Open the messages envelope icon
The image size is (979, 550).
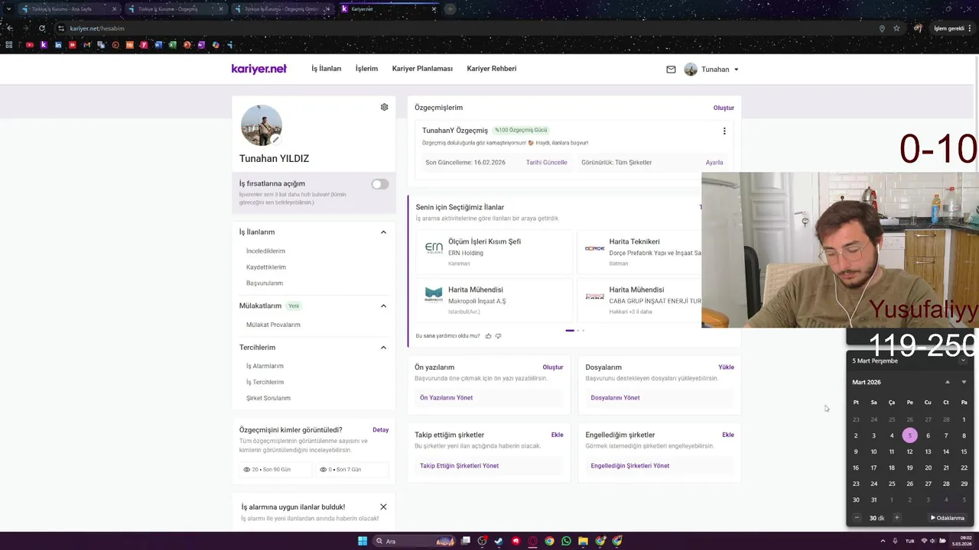671,70
